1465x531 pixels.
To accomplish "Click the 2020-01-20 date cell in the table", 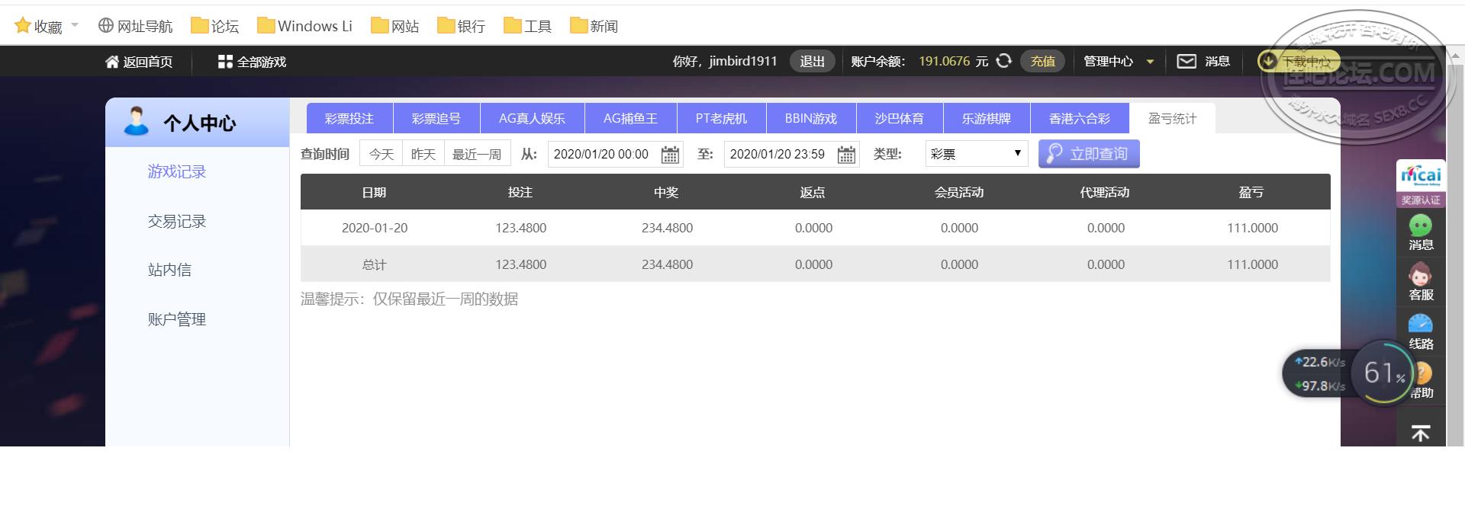I will pos(375,228).
